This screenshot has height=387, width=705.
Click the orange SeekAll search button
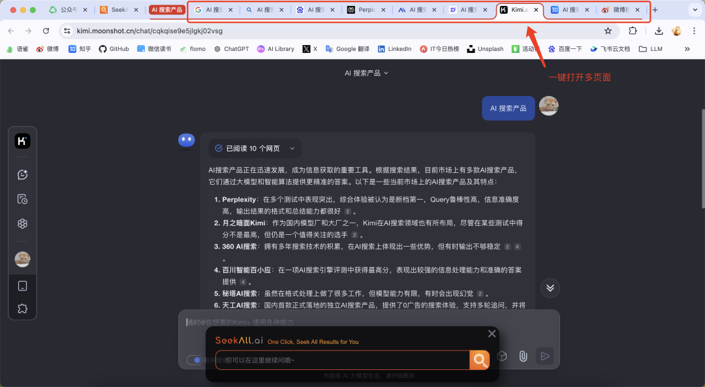[x=479, y=360]
